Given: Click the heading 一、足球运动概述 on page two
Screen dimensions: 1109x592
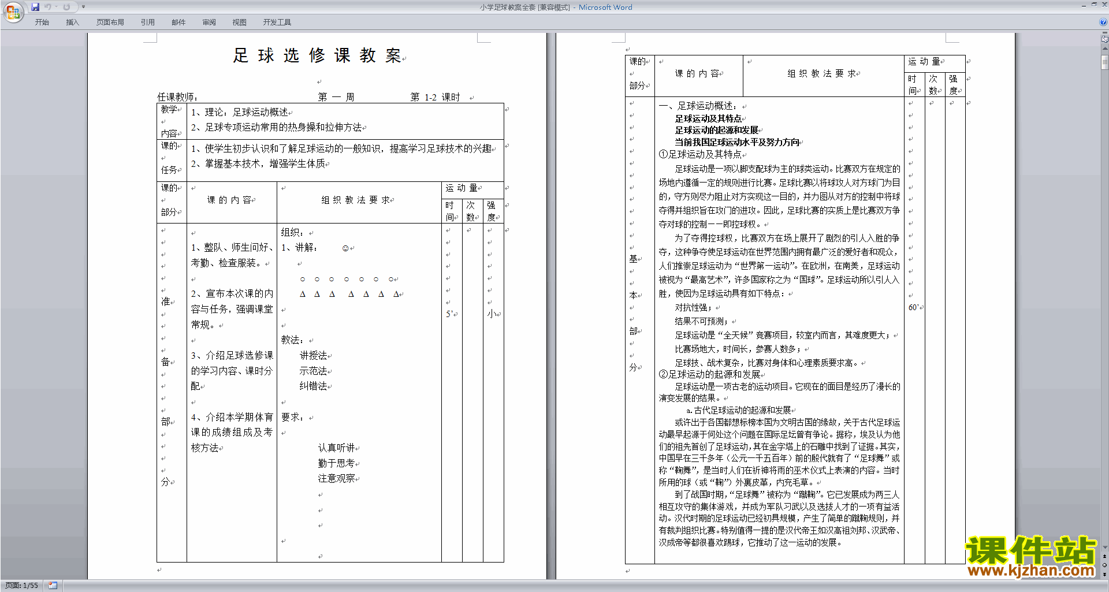Looking at the screenshot, I should 698,106.
